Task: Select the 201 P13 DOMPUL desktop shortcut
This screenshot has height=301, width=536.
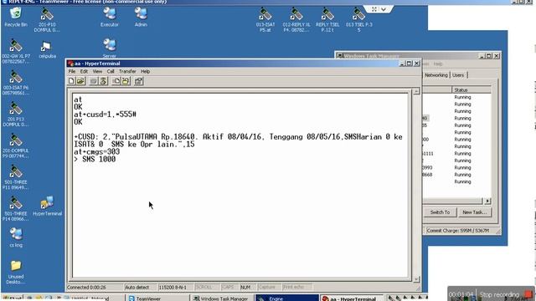Action: (x=16, y=115)
